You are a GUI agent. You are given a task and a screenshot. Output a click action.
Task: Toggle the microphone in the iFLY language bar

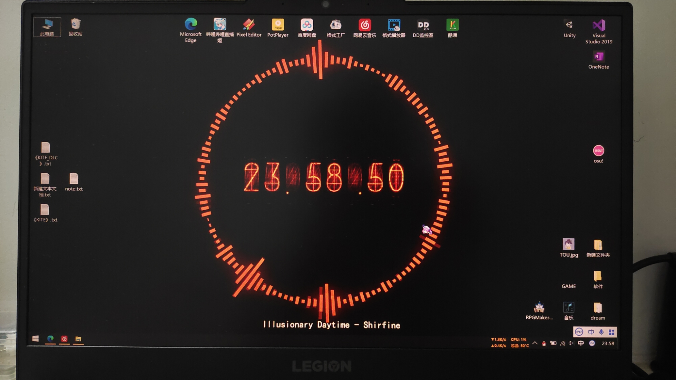pyautogui.click(x=602, y=332)
